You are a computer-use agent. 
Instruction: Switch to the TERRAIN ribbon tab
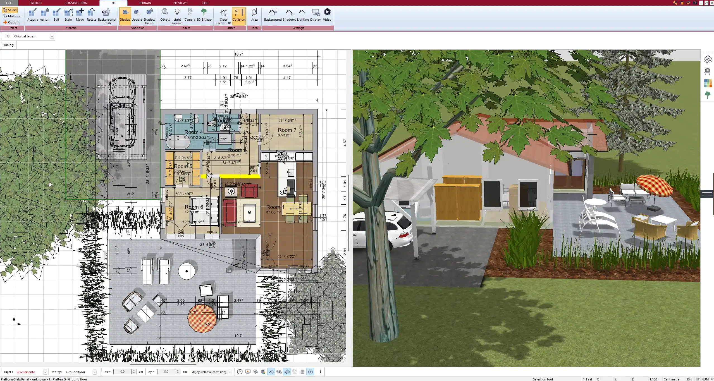coord(145,3)
